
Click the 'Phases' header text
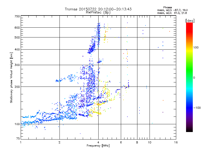point(167,7)
